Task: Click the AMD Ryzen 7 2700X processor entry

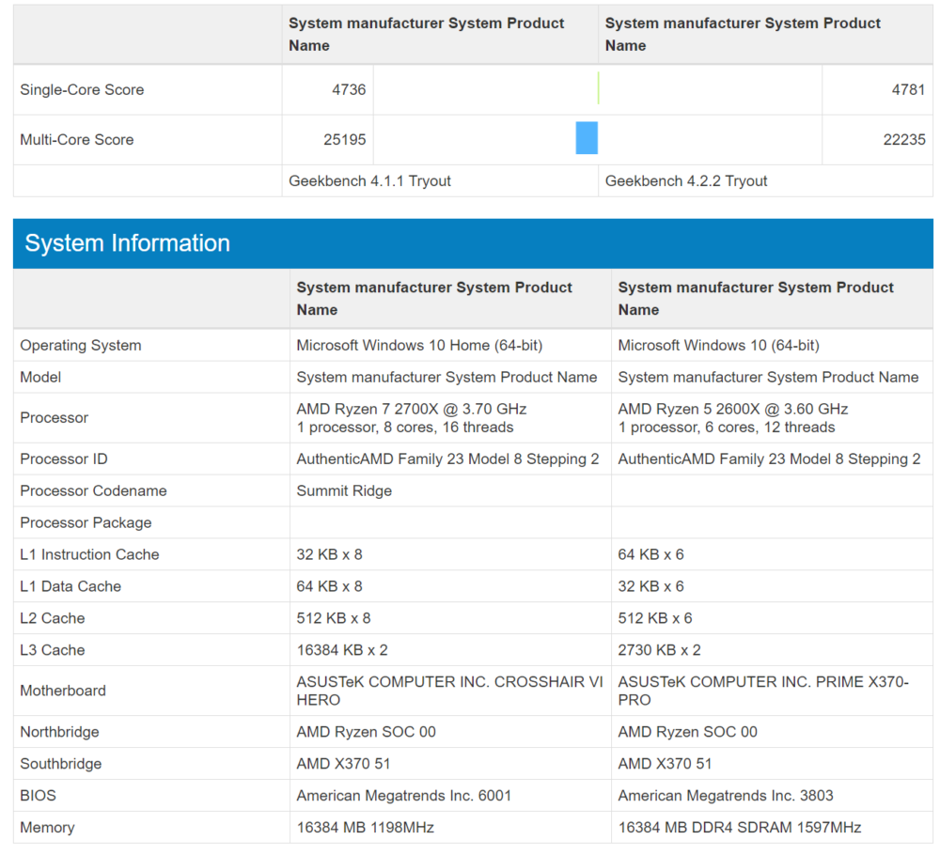Action: coord(412,418)
